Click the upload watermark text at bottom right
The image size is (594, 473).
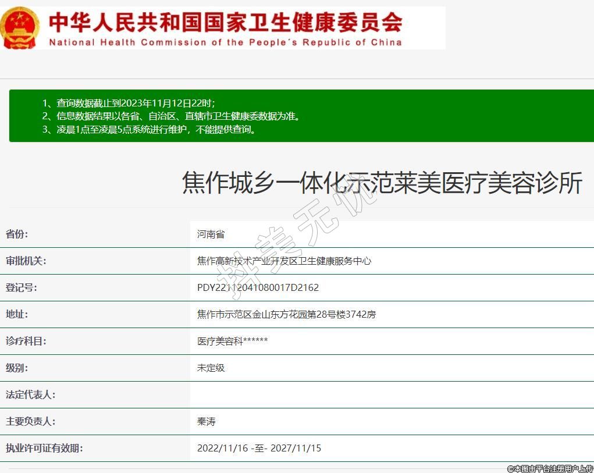click(x=550, y=468)
